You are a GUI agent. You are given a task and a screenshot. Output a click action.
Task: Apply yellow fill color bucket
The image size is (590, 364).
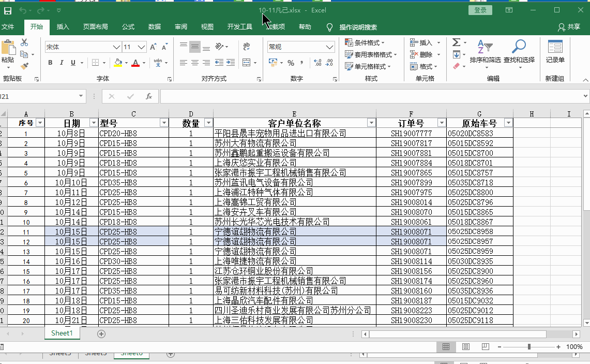coord(118,63)
